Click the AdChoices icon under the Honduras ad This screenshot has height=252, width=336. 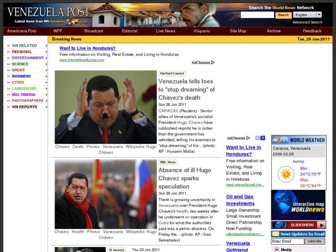[213, 62]
